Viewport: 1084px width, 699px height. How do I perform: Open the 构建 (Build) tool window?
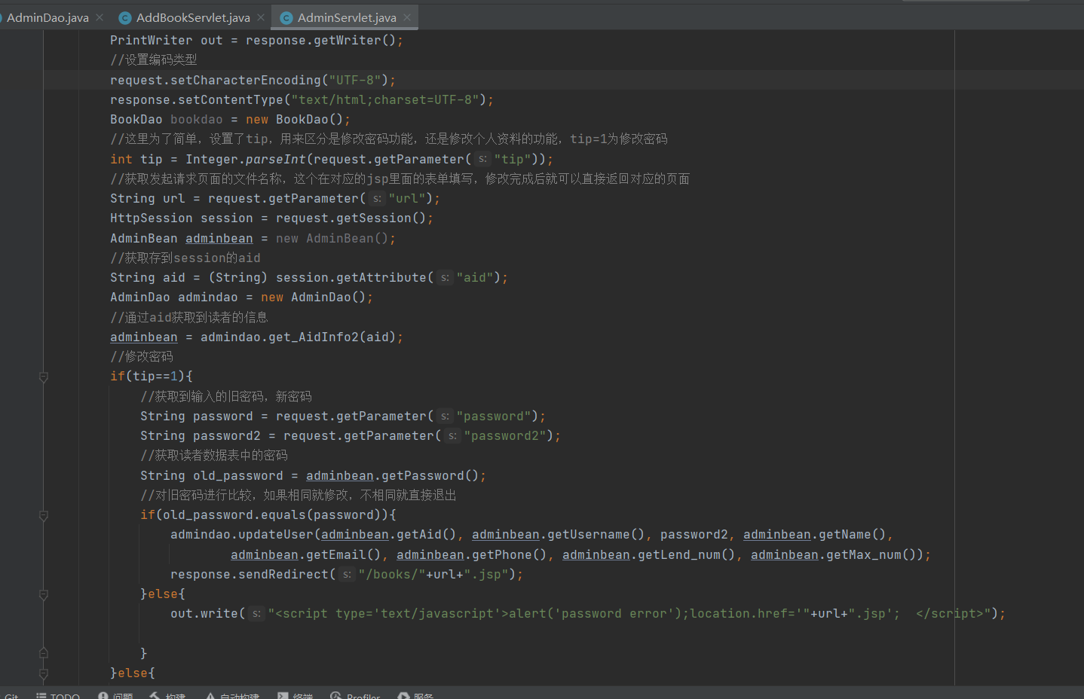(x=167, y=696)
